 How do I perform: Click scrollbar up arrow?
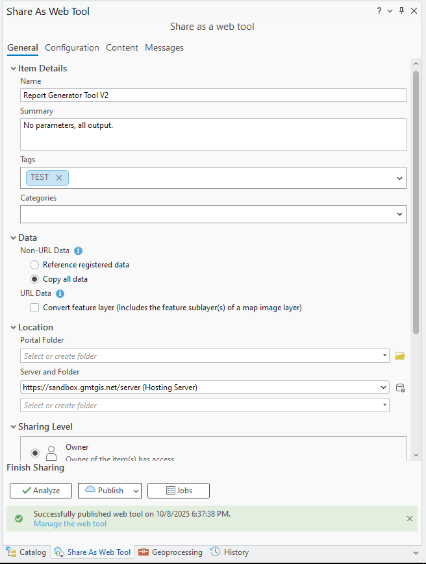click(416, 64)
